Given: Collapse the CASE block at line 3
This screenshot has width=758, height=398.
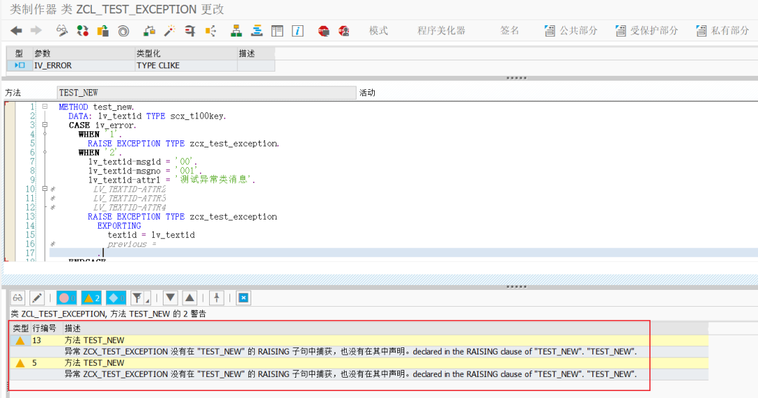Looking at the screenshot, I should [x=45, y=125].
